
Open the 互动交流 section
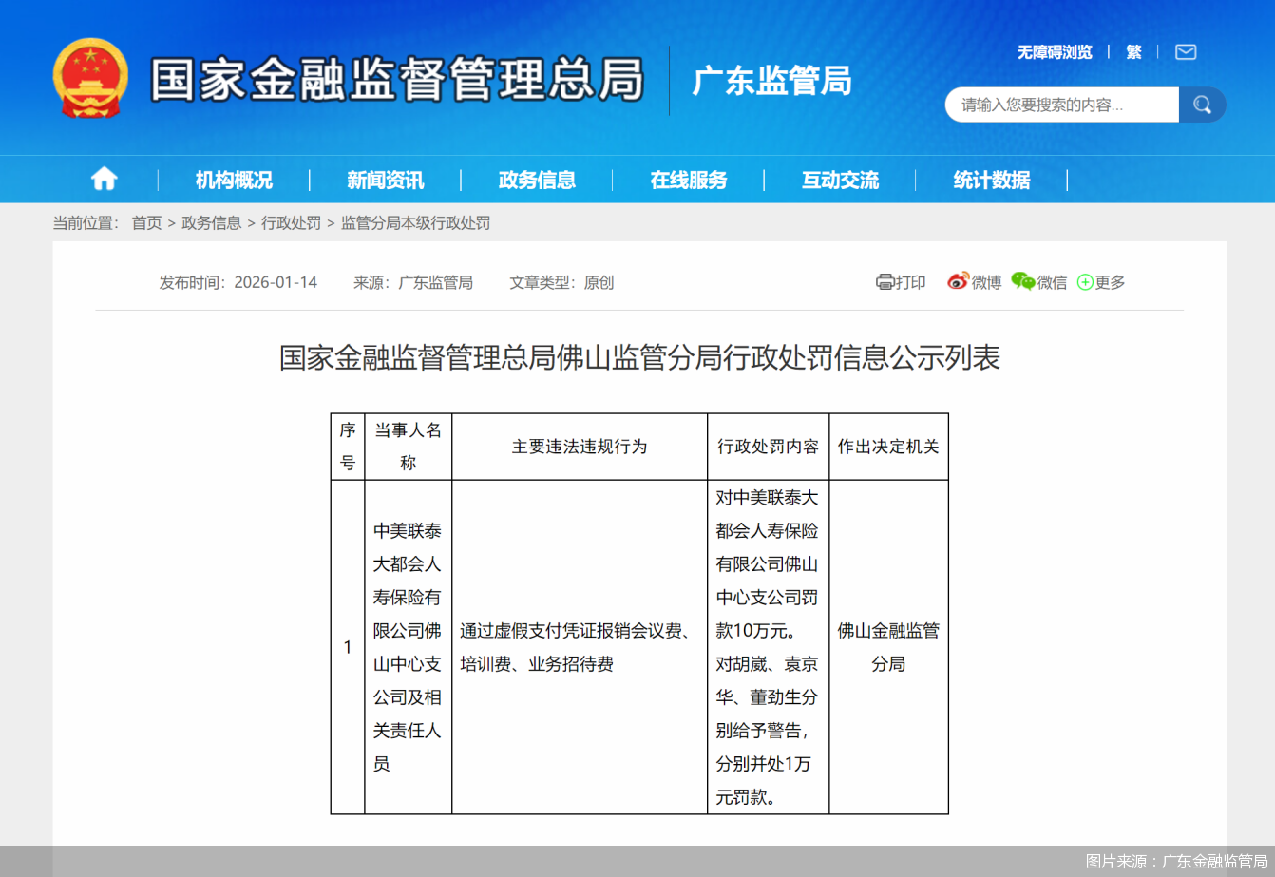tap(839, 179)
